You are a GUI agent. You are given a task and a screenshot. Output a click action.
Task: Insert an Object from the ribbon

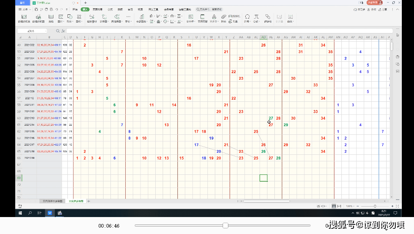click(234, 21)
